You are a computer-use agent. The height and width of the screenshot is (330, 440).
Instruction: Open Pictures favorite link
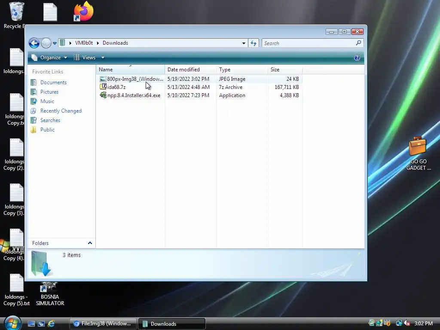click(49, 92)
